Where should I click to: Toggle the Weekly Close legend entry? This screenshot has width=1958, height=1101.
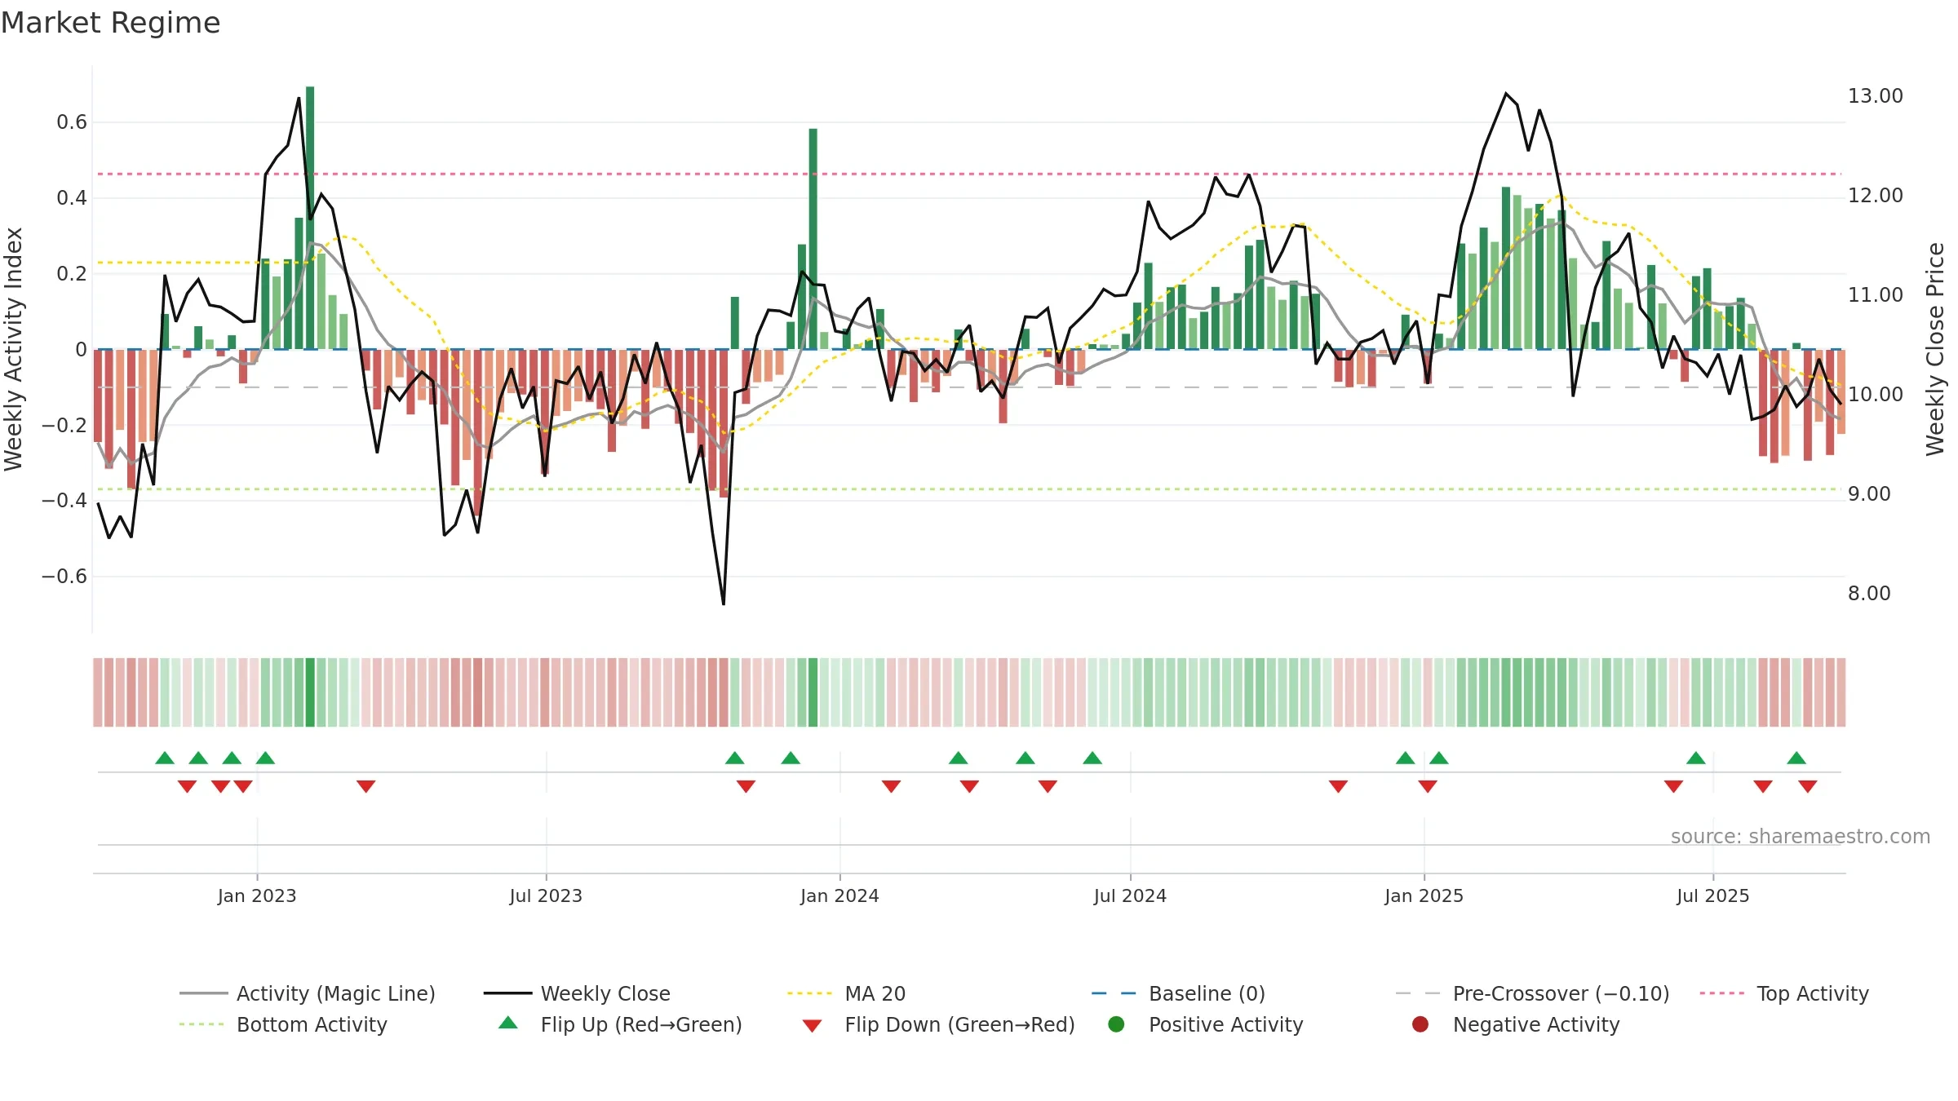(x=577, y=993)
